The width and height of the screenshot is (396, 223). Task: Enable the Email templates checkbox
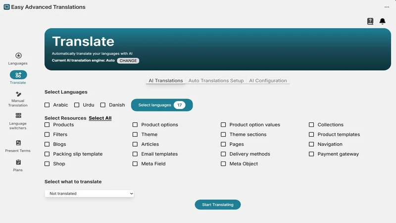135,154
